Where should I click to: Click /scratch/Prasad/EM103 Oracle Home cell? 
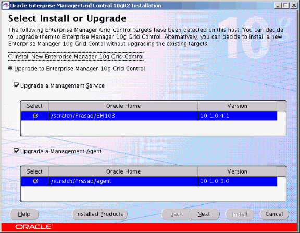pyautogui.click(x=123, y=116)
